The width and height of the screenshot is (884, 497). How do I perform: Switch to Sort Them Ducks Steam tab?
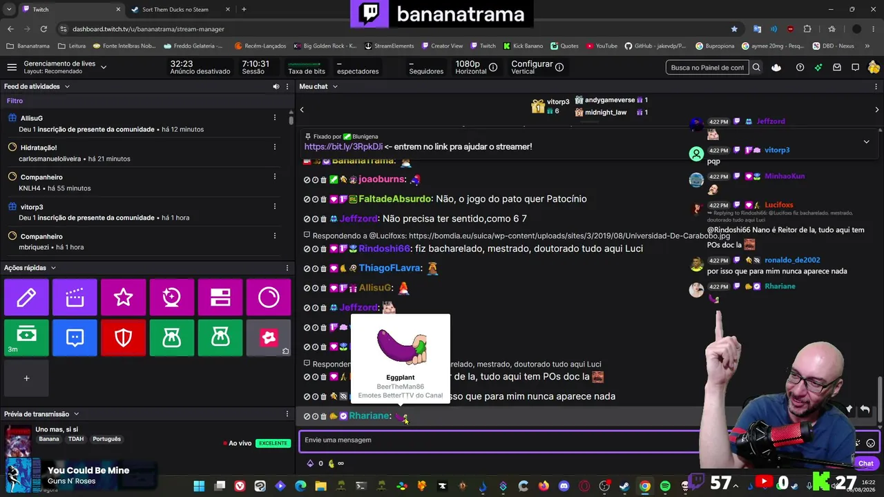180,10
